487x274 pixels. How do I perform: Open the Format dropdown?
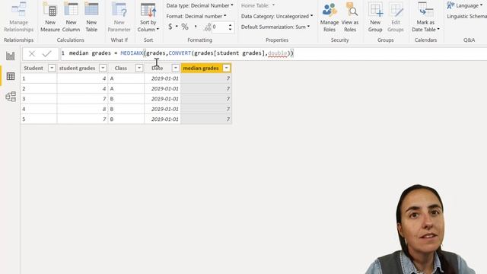point(196,16)
